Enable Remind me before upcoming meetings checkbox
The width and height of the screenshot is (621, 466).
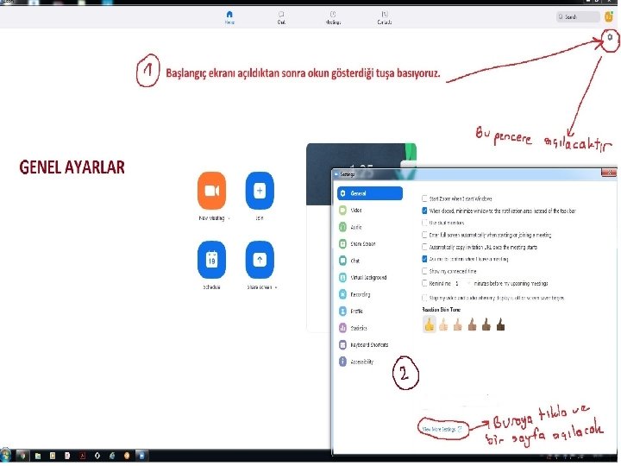[424, 283]
